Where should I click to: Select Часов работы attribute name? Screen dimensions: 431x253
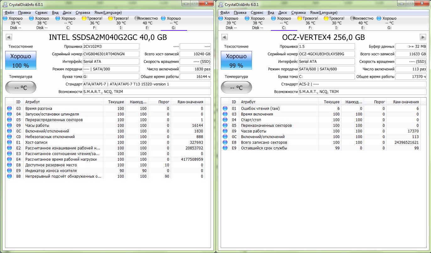(x=253, y=131)
